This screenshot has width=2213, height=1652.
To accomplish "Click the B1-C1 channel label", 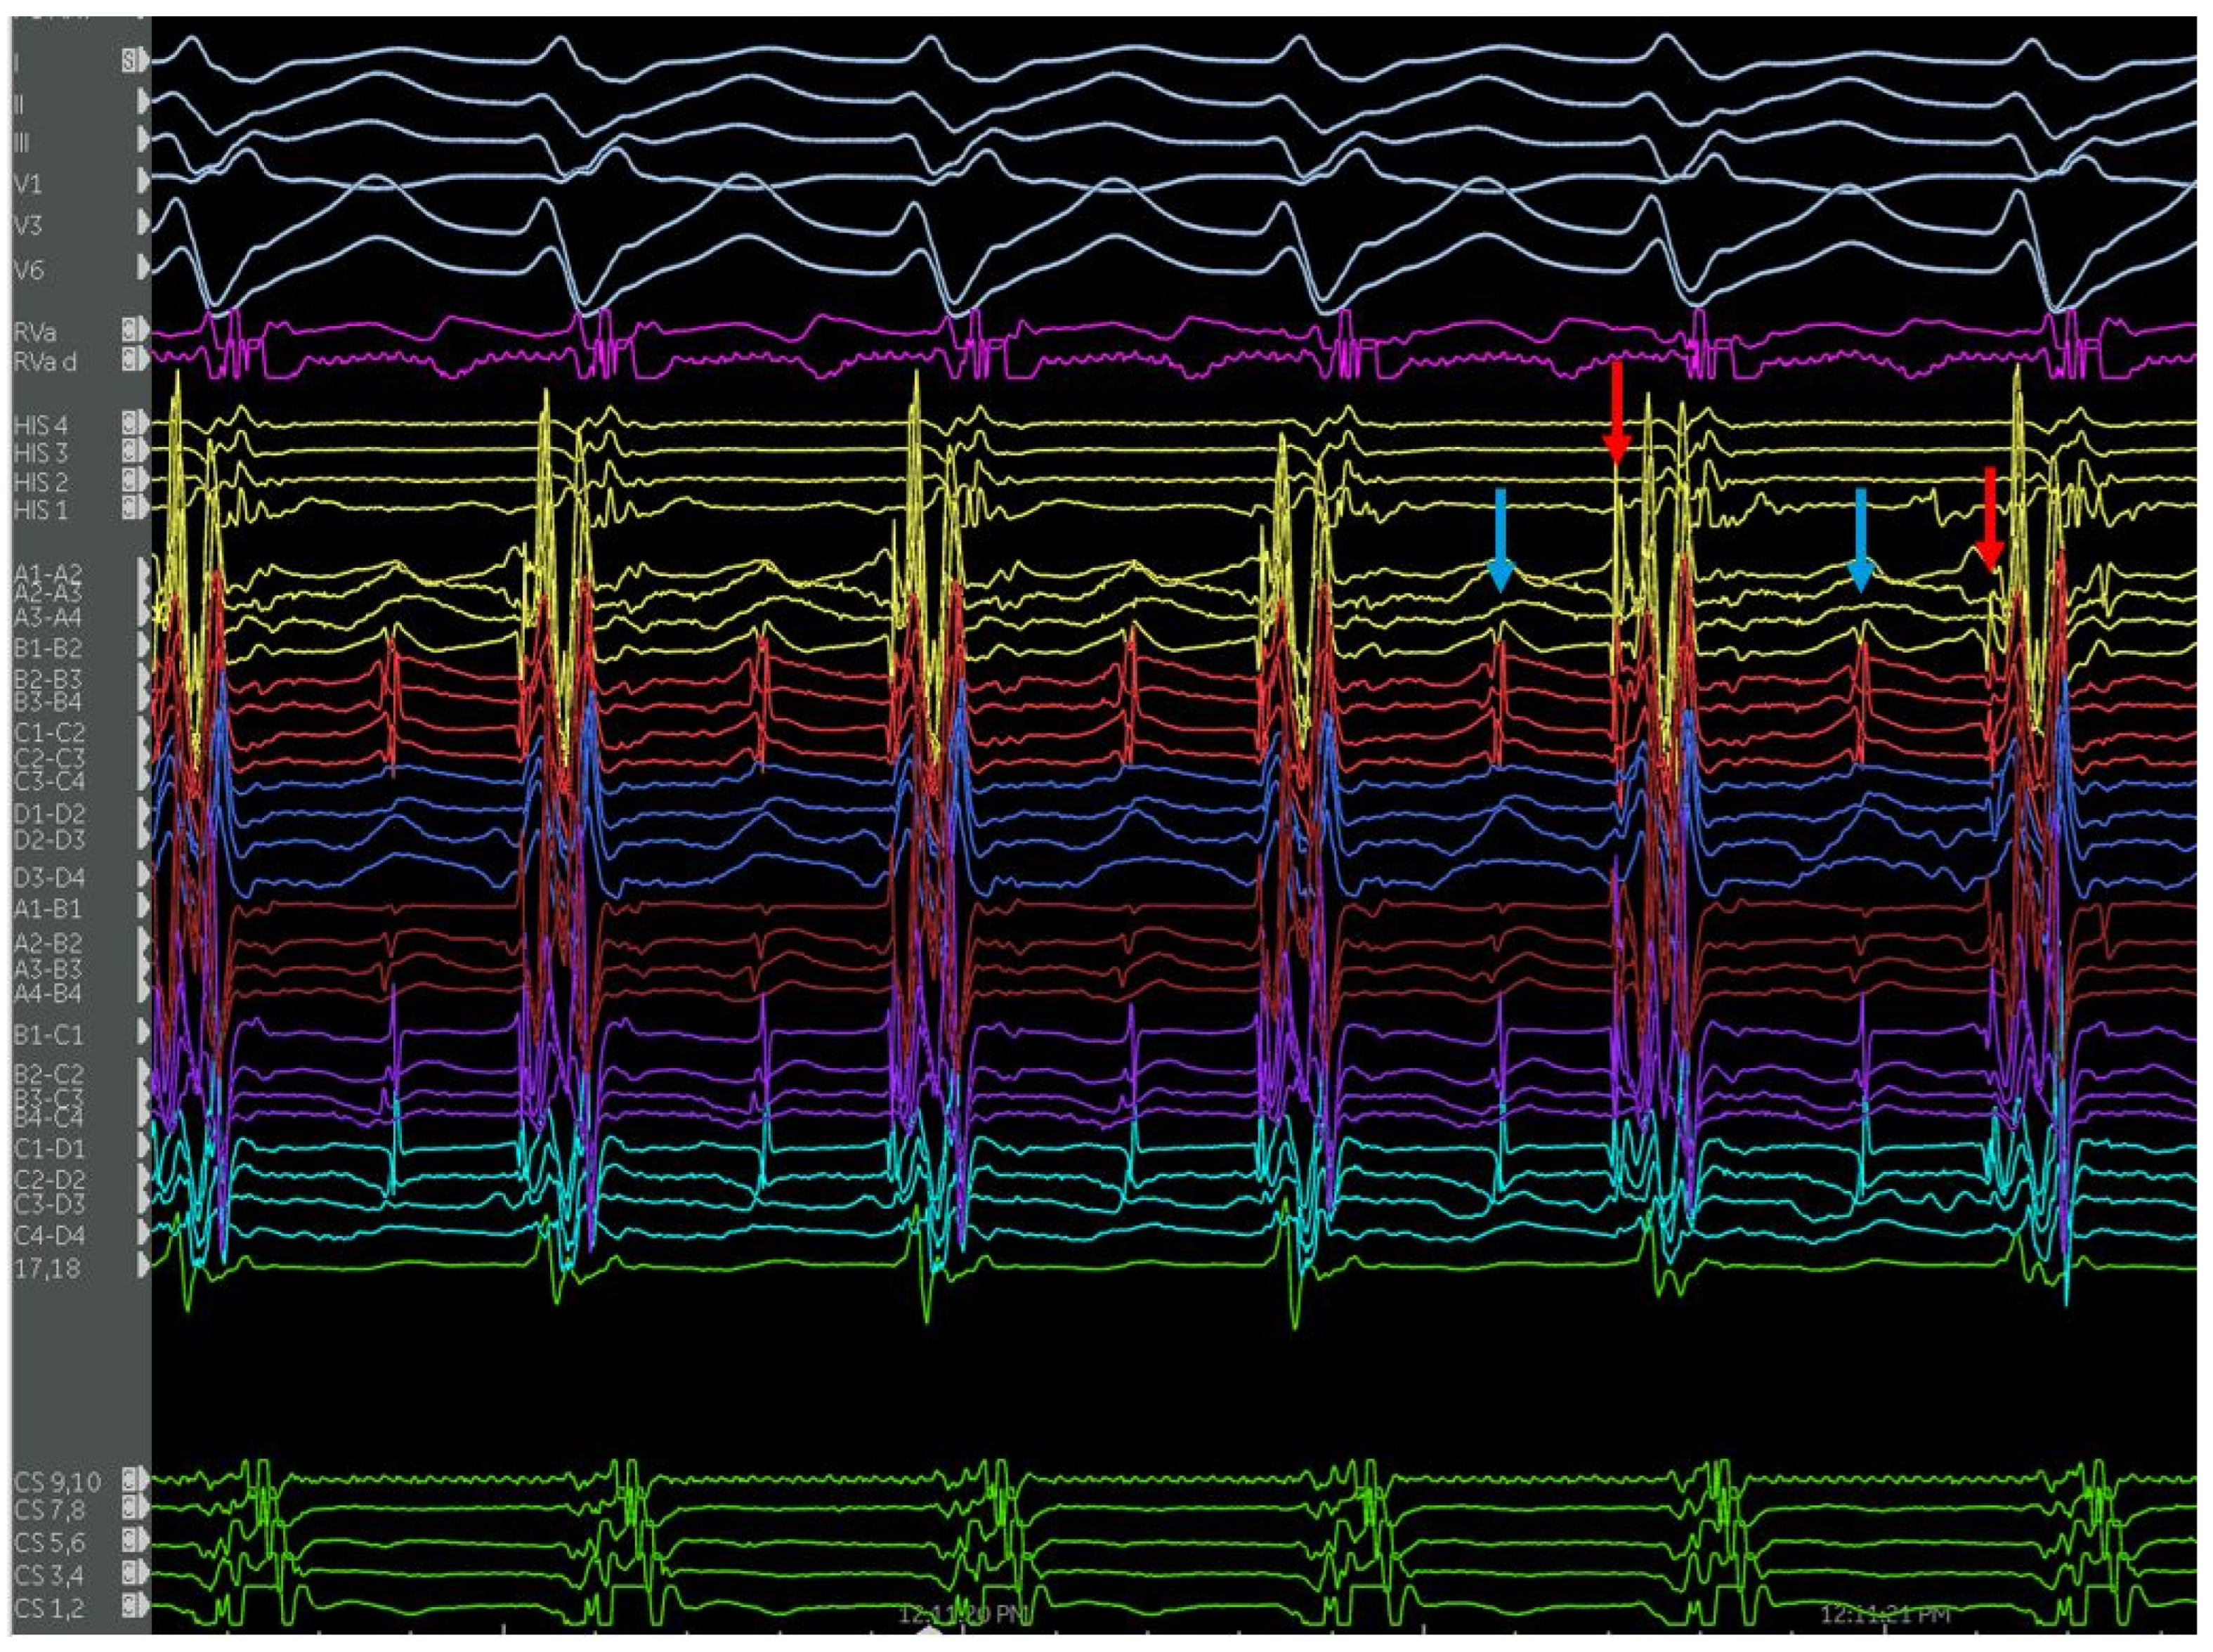I will click(48, 1034).
